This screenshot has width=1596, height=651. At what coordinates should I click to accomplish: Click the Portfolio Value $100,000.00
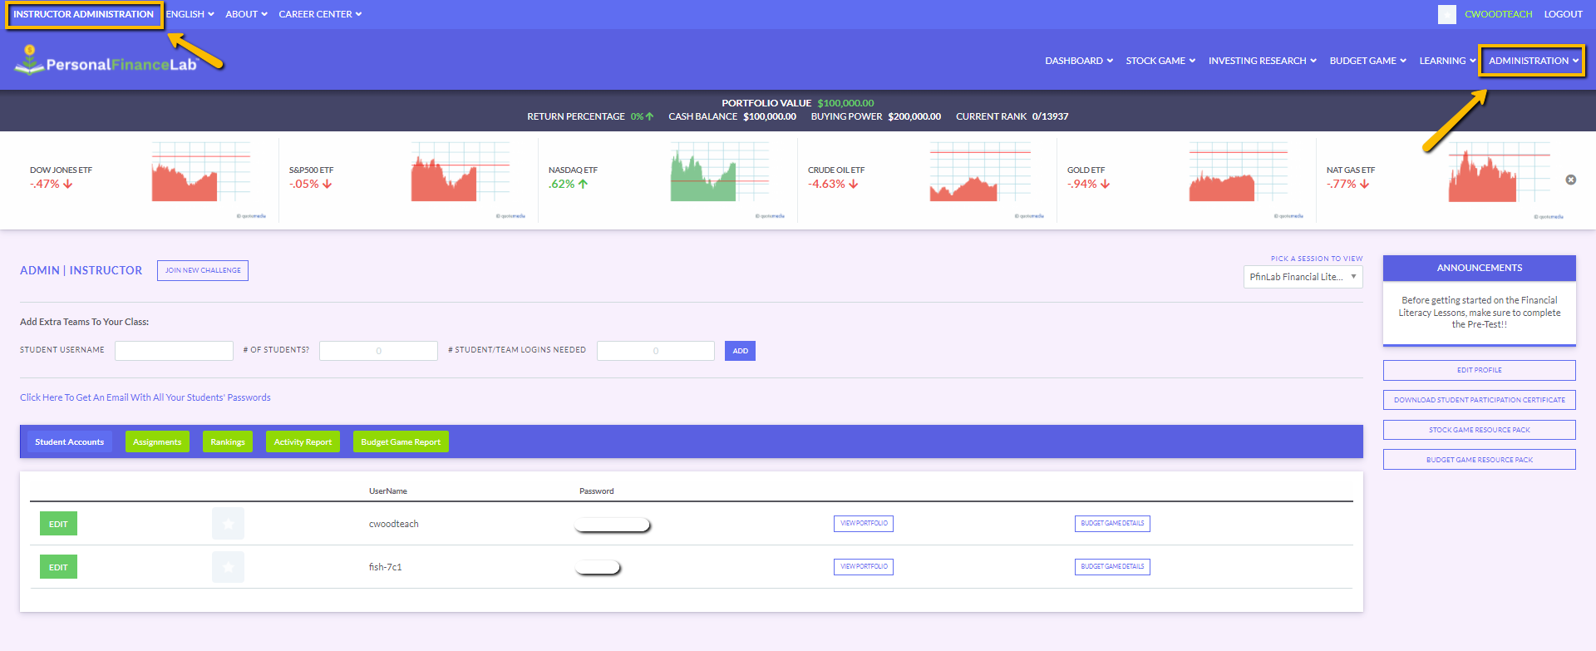point(845,103)
